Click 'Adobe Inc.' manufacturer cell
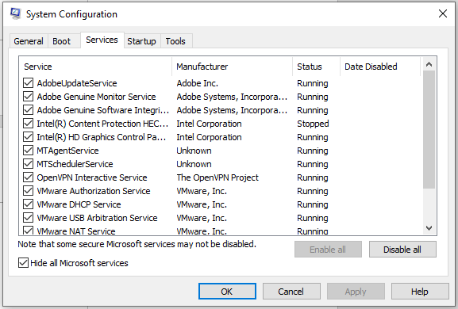Viewport: 458px width, 309px height. click(198, 83)
